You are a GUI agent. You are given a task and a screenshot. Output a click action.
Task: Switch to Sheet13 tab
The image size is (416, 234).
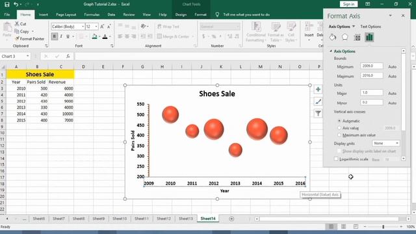pyautogui.click(x=186, y=218)
